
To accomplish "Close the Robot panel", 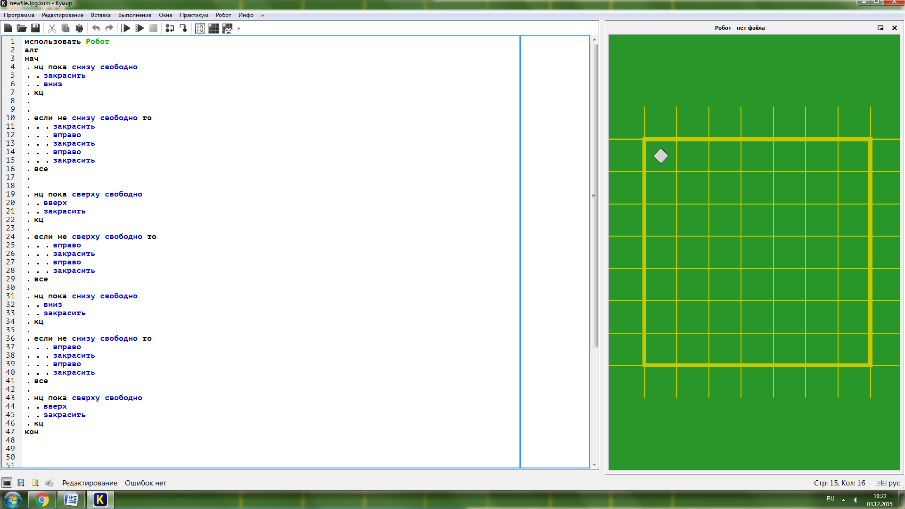I will click(x=895, y=28).
